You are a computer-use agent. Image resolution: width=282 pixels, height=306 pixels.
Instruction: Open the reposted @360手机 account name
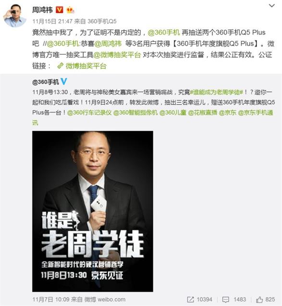click(x=46, y=82)
